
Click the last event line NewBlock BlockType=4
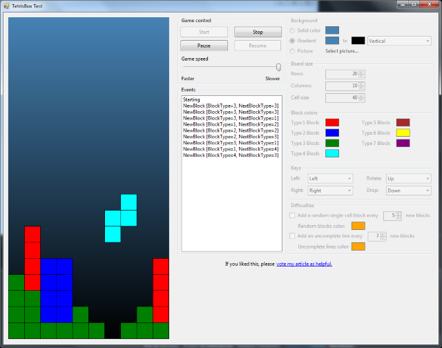coord(231,155)
